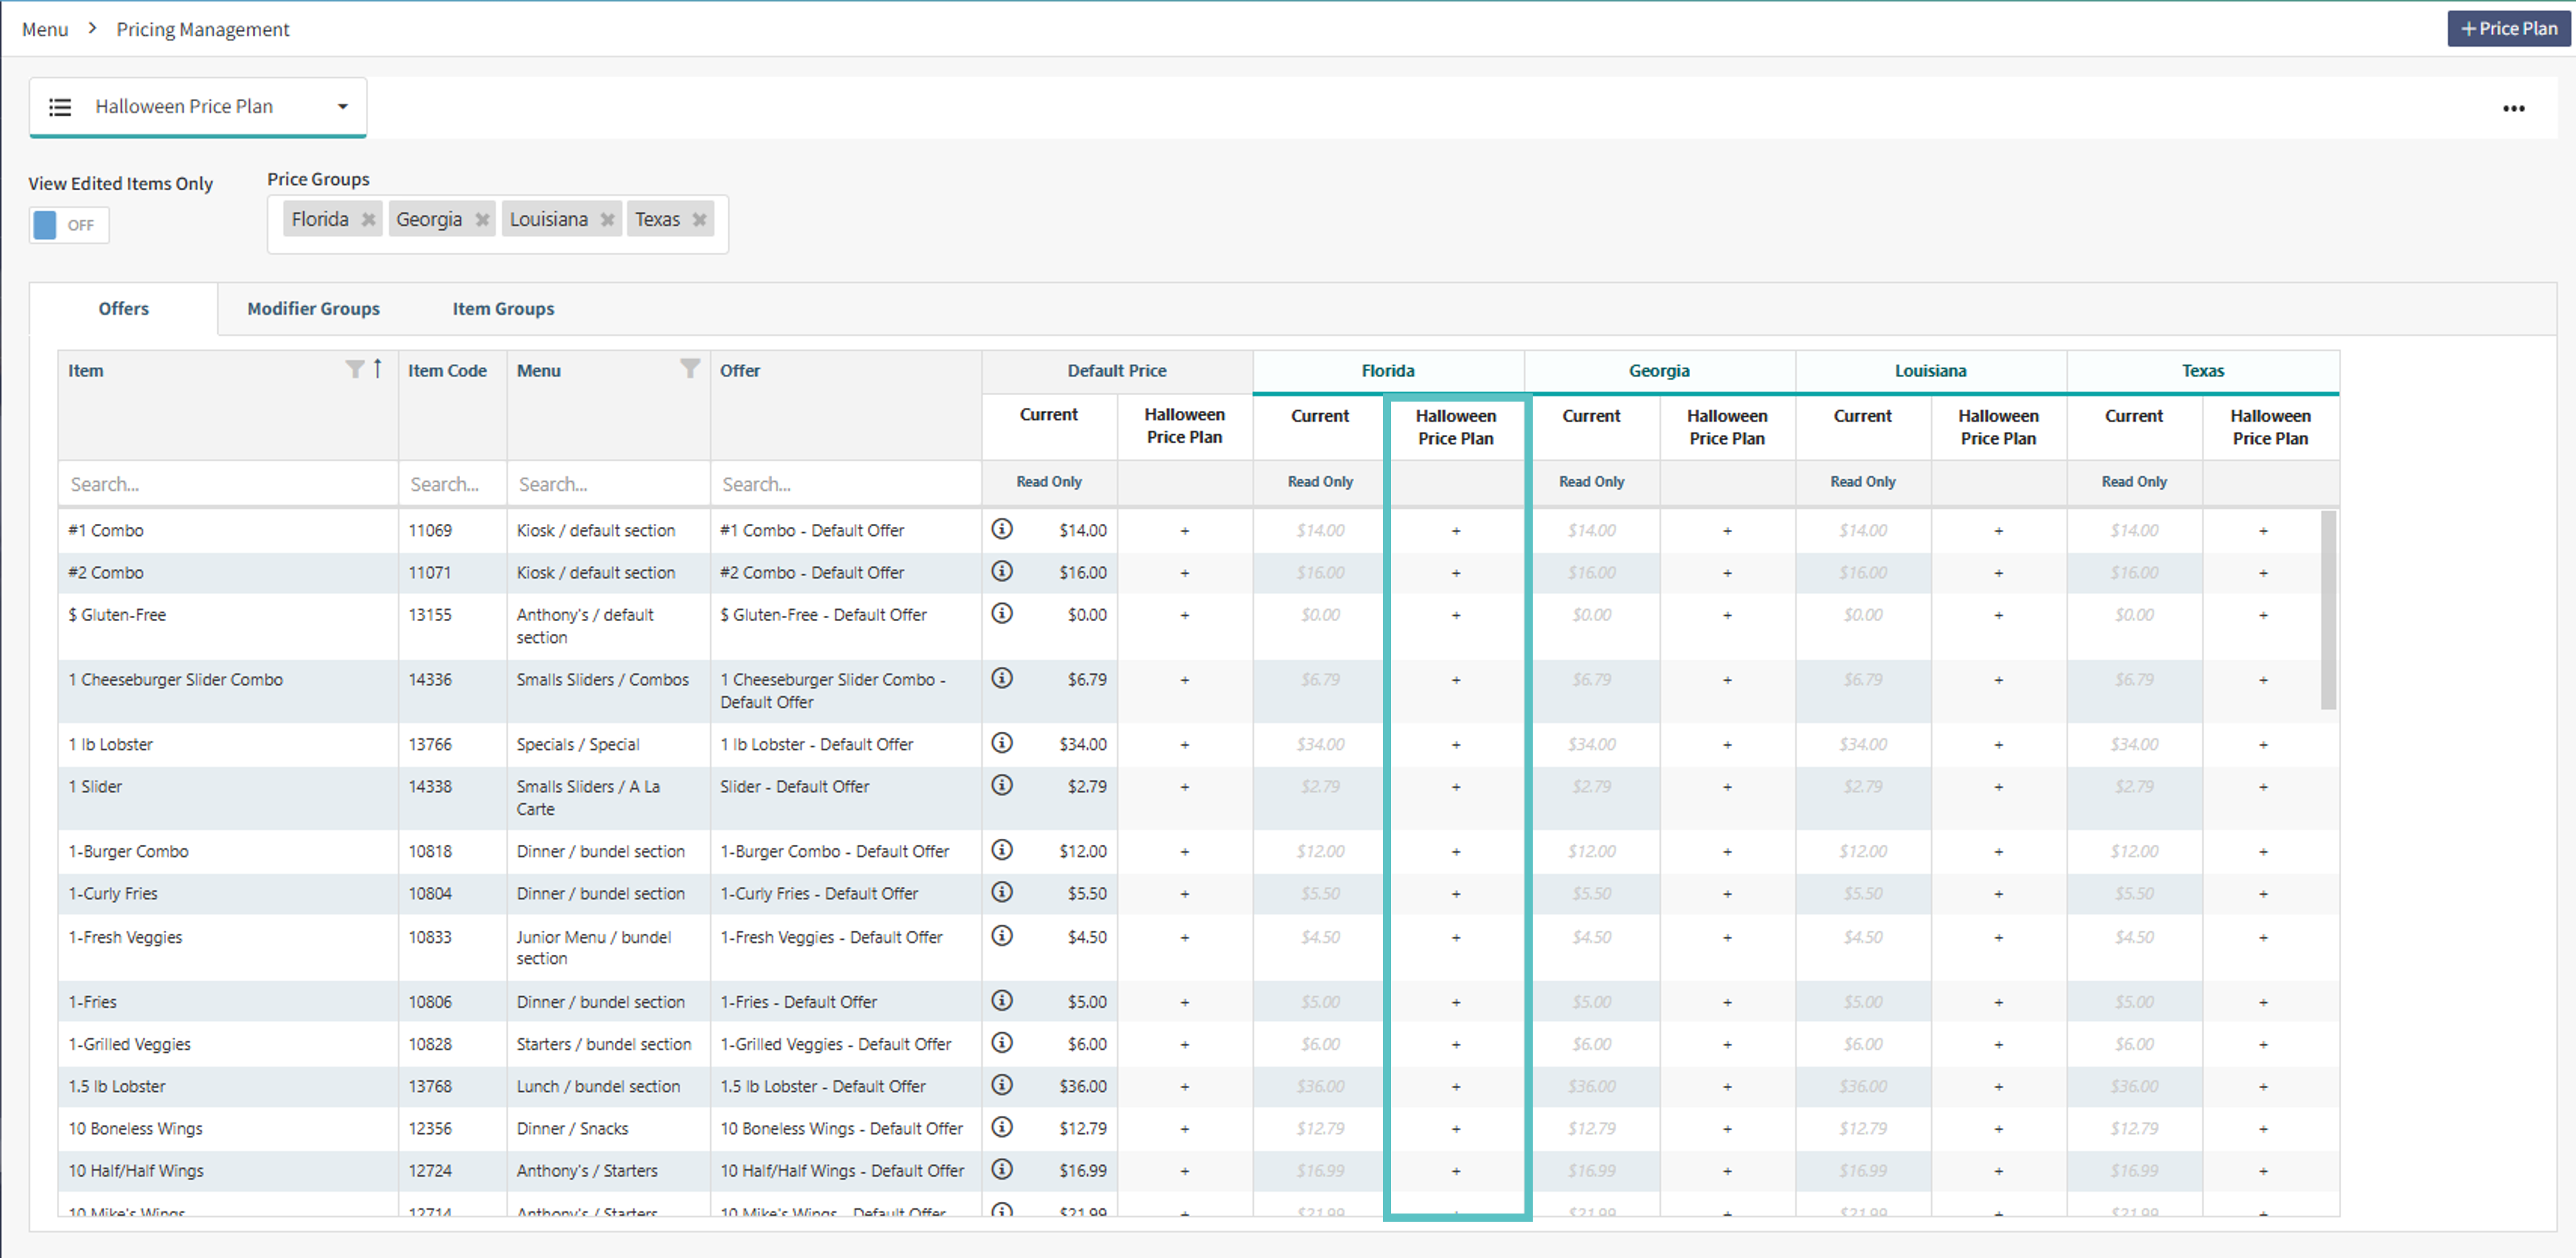This screenshot has width=2576, height=1258.
Task: Remove Texas price group tag
Action: [699, 220]
